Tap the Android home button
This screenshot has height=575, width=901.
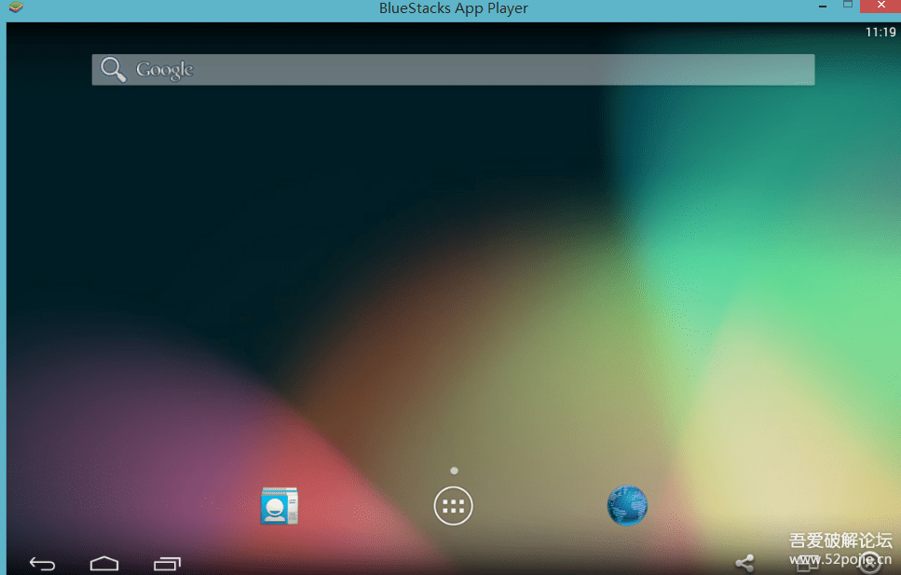pyautogui.click(x=104, y=564)
